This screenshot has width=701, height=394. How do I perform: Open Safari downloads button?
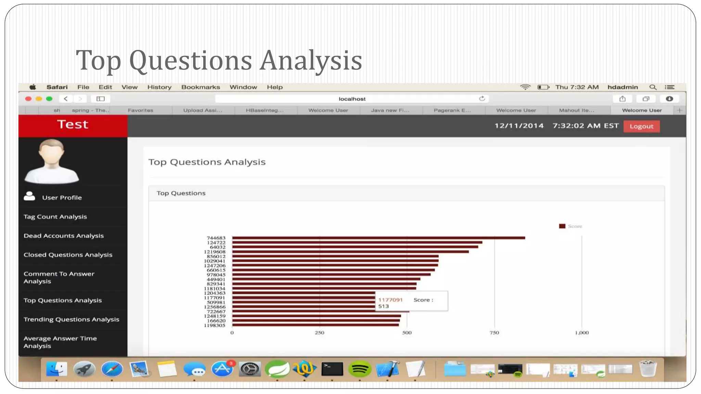click(670, 99)
